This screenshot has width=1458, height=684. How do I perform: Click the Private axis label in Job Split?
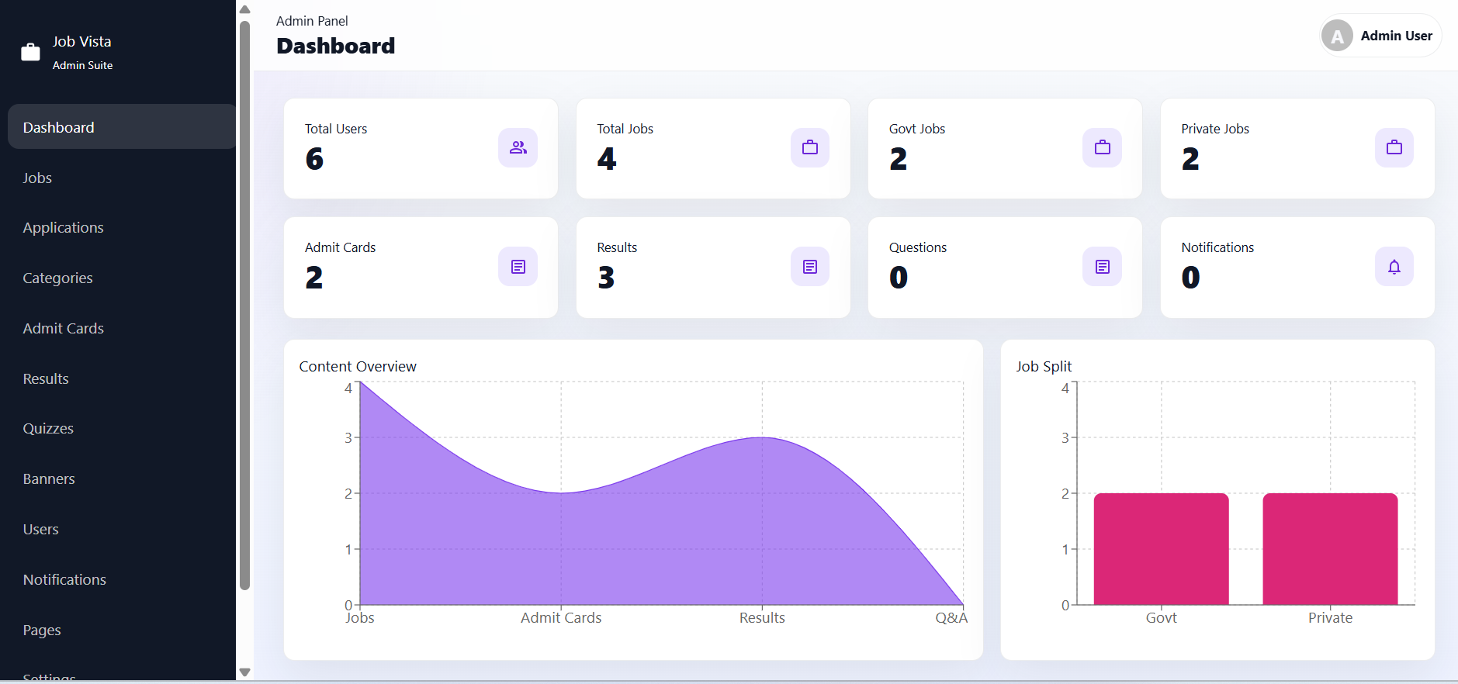tap(1330, 618)
